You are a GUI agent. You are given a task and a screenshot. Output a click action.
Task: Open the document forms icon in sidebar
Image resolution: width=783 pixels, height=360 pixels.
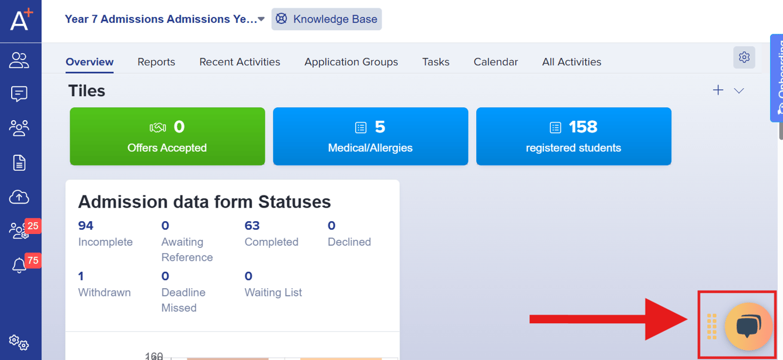pos(19,163)
